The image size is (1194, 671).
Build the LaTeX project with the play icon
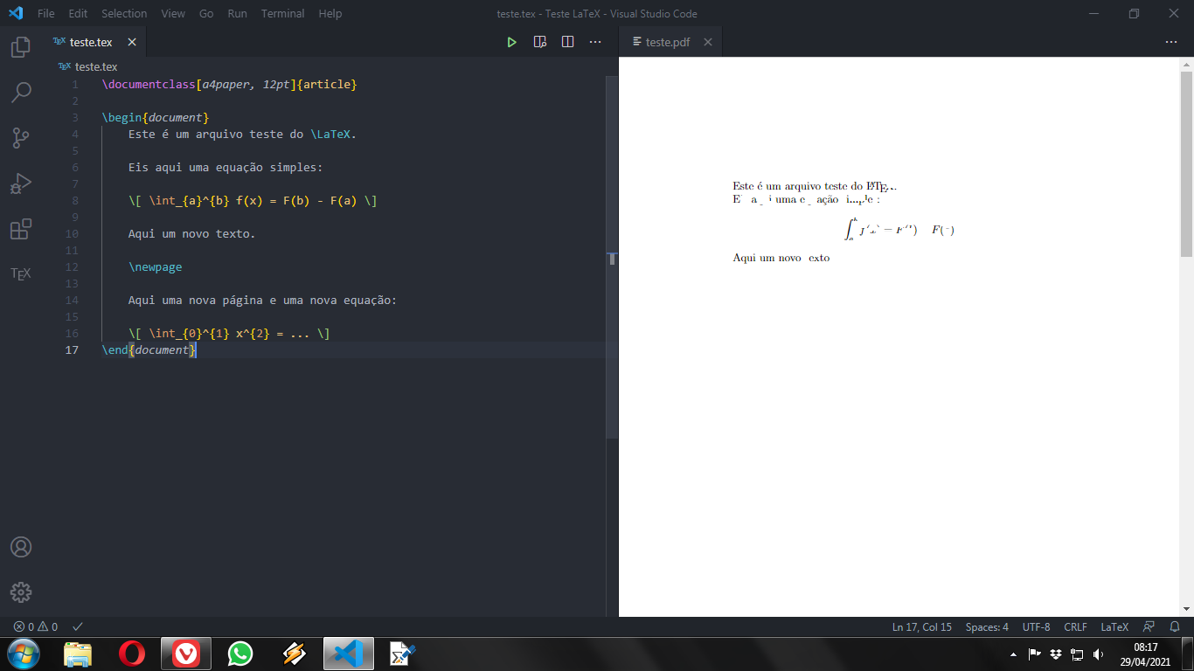pyautogui.click(x=511, y=41)
